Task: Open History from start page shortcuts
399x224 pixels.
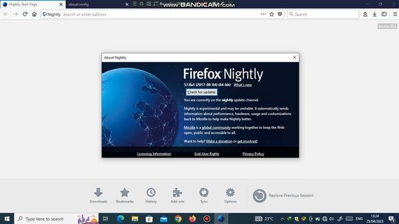Action: pos(151,195)
